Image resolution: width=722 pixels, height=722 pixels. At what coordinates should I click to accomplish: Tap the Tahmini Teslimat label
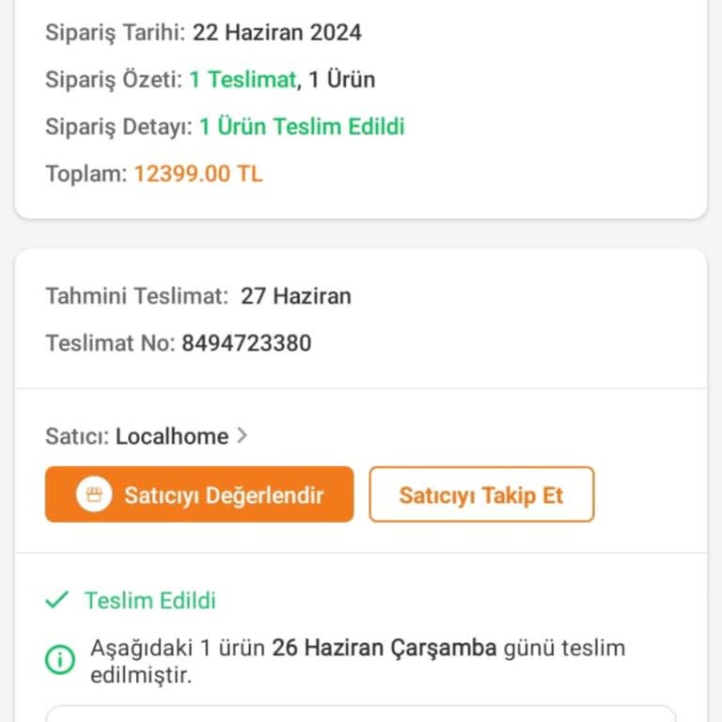(137, 296)
